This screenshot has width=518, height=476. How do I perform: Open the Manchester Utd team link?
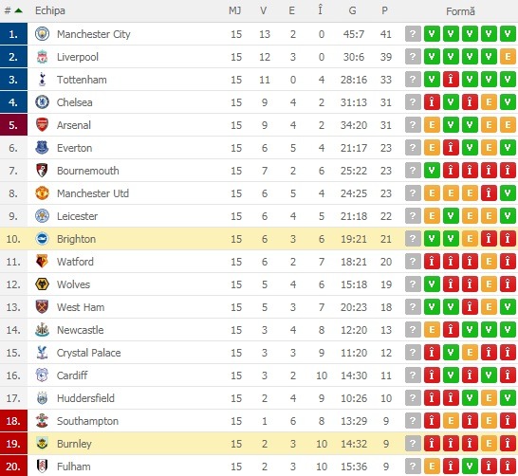coord(93,193)
